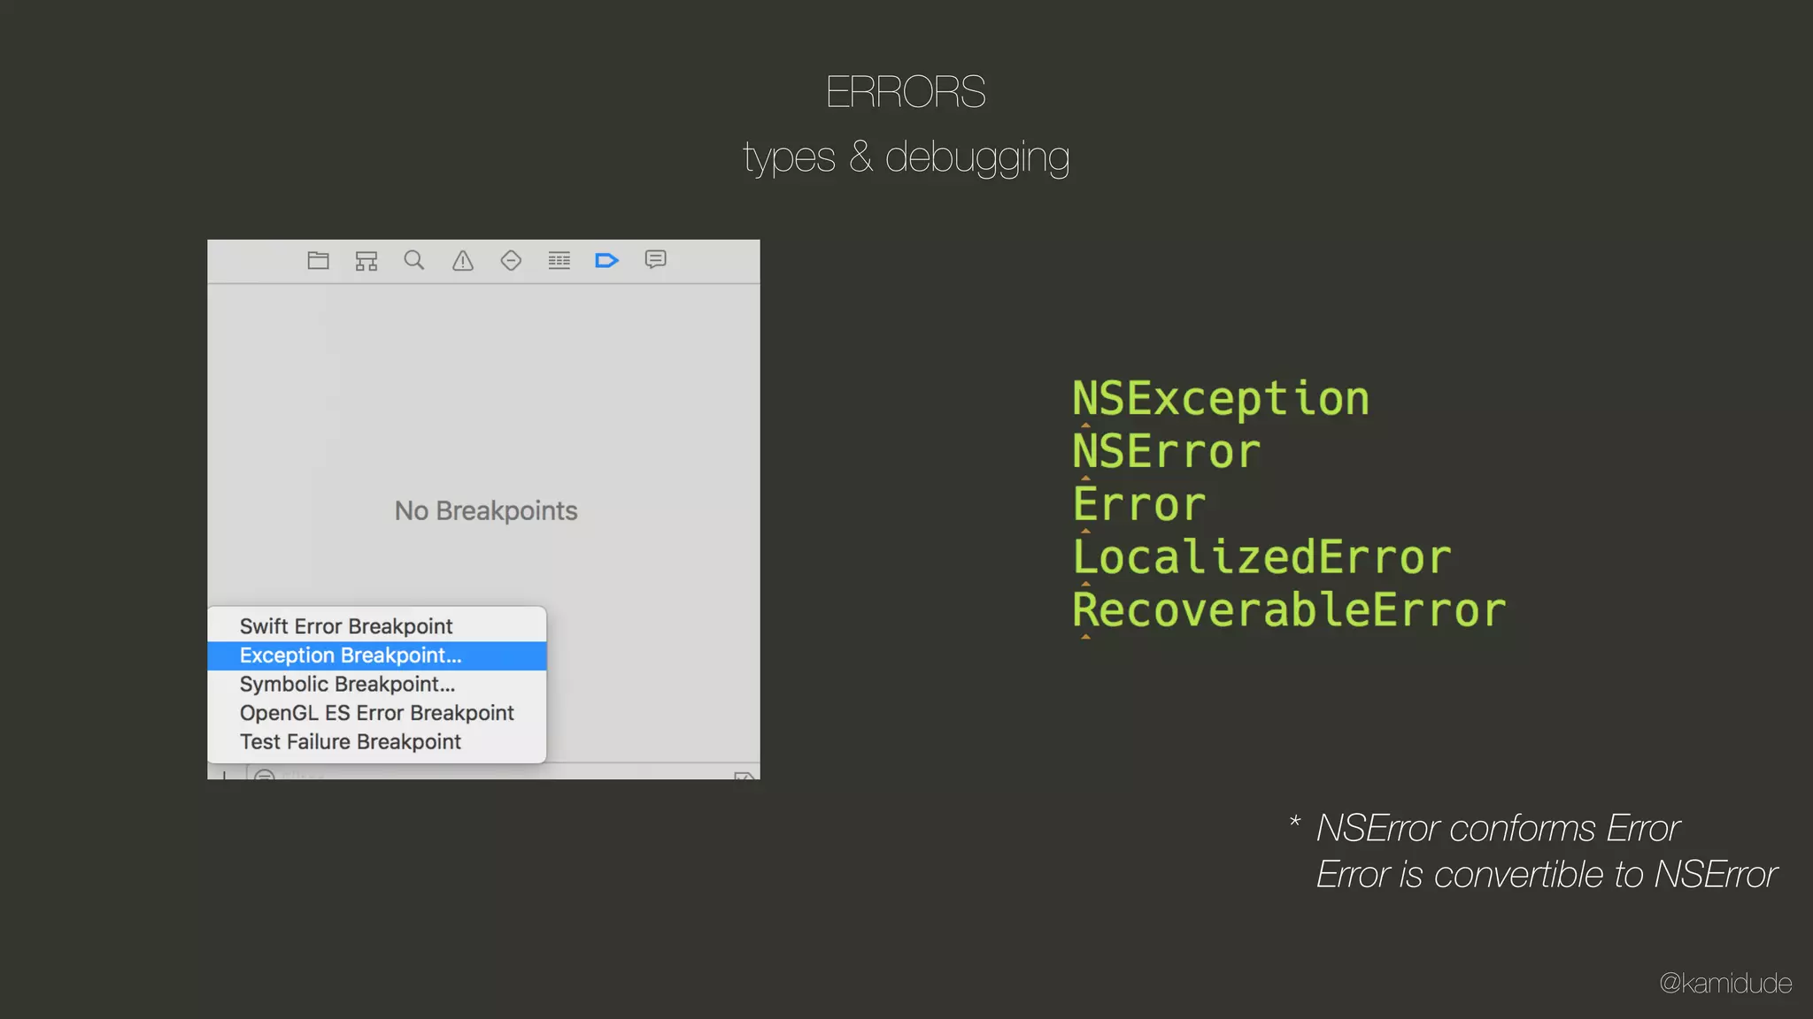Open the Project navigator folder icon
Image resolution: width=1813 pixels, height=1019 pixels.
318,260
